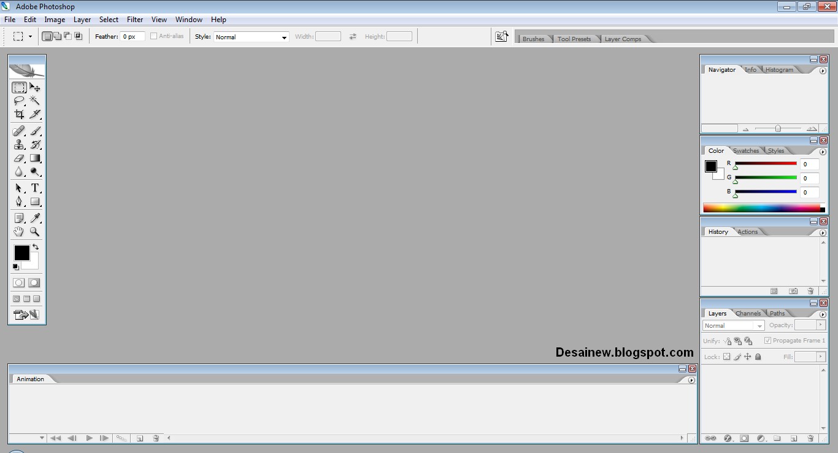This screenshot has width=838, height=453.
Task: Switch to Full Screen Mode without menu bar
Action: click(x=36, y=299)
